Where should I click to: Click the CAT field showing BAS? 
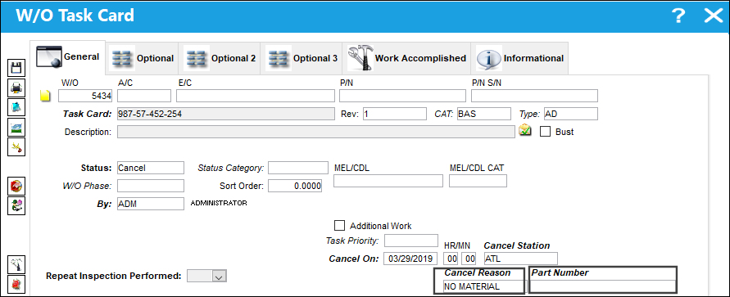coord(483,114)
